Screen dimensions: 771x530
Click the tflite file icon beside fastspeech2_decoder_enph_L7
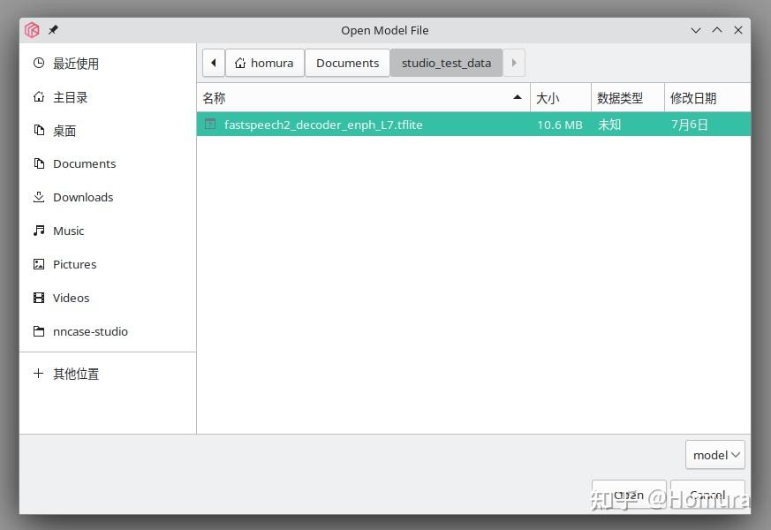(x=209, y=125)
